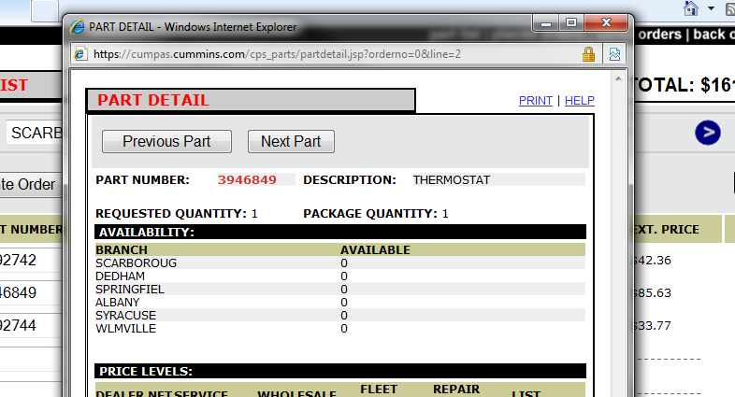The width and height of the screenshot is (735, 397).
Task: Click the BRANCH column header
Action: (122, 250)
